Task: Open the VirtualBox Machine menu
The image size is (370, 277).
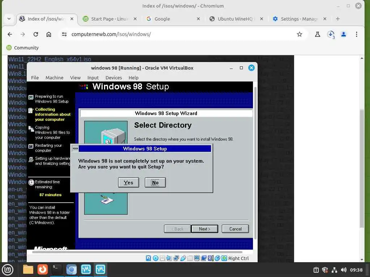Action: coord(55,78)
